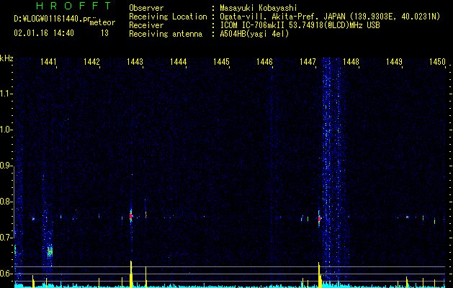Click the strong meteor echo just after 1447

coord(319,219)
